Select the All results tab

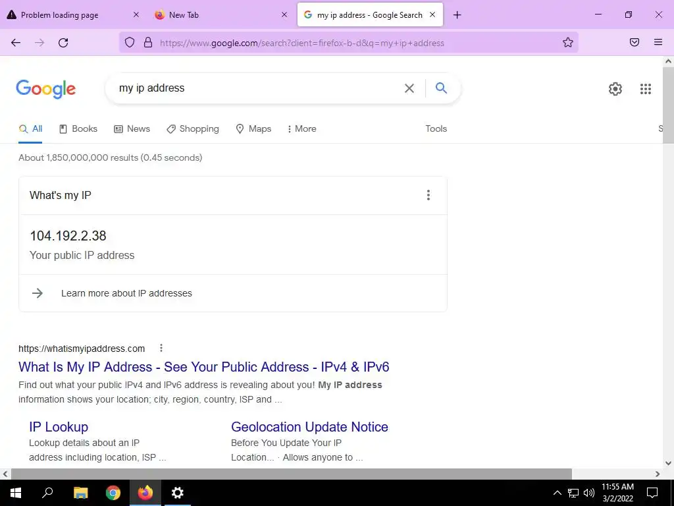pyautogui.click(x=30, y=128)
